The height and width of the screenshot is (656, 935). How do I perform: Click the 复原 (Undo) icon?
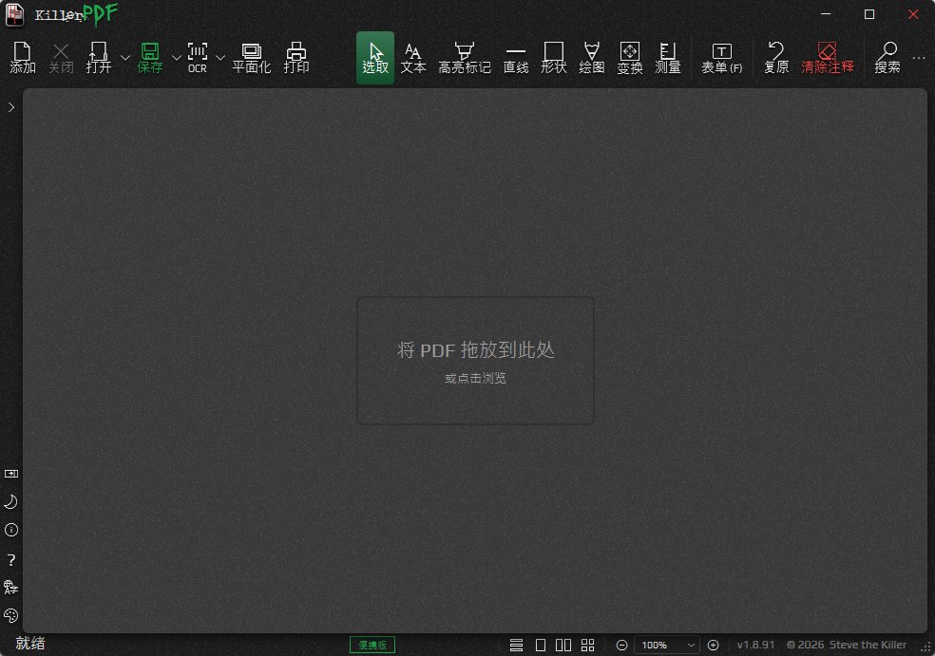[776, 58]
